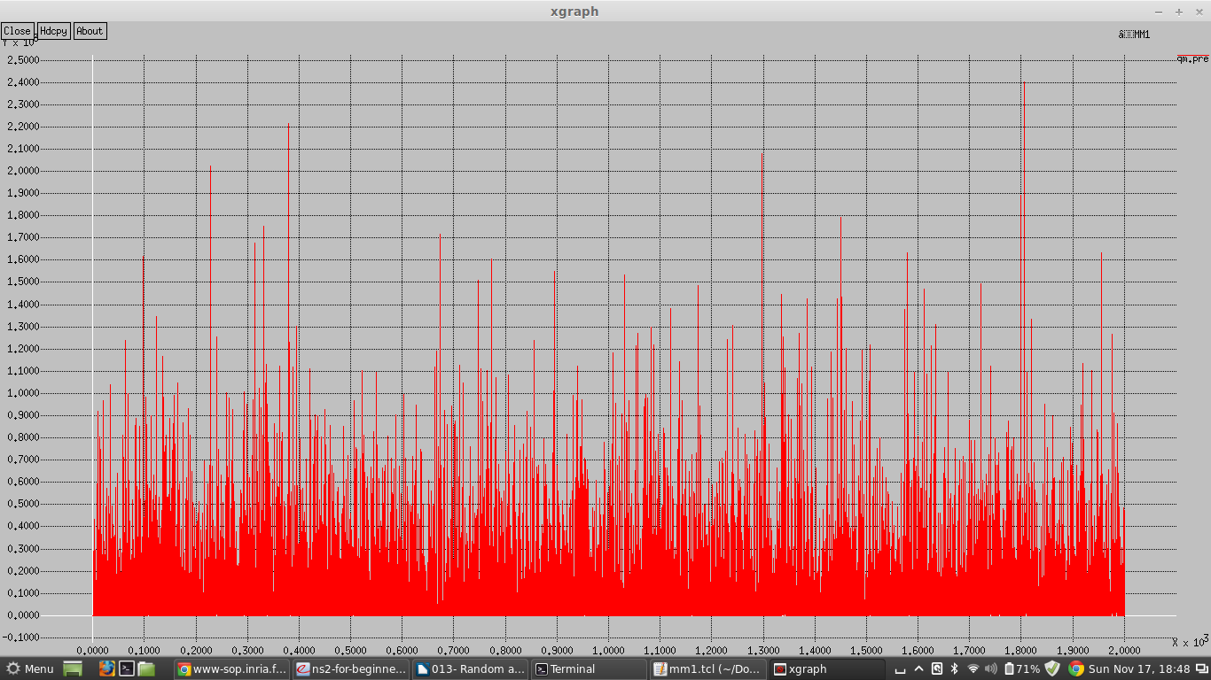Click the 0.0000 X-axis label
This screenshot has width=1211, height=680.
point(92,650)
